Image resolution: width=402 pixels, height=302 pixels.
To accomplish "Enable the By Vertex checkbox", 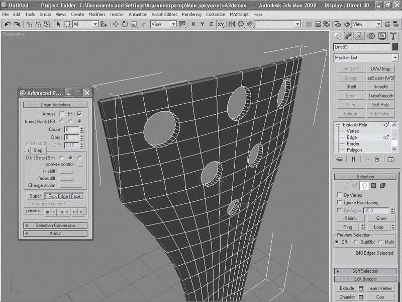I will [339, 195].
